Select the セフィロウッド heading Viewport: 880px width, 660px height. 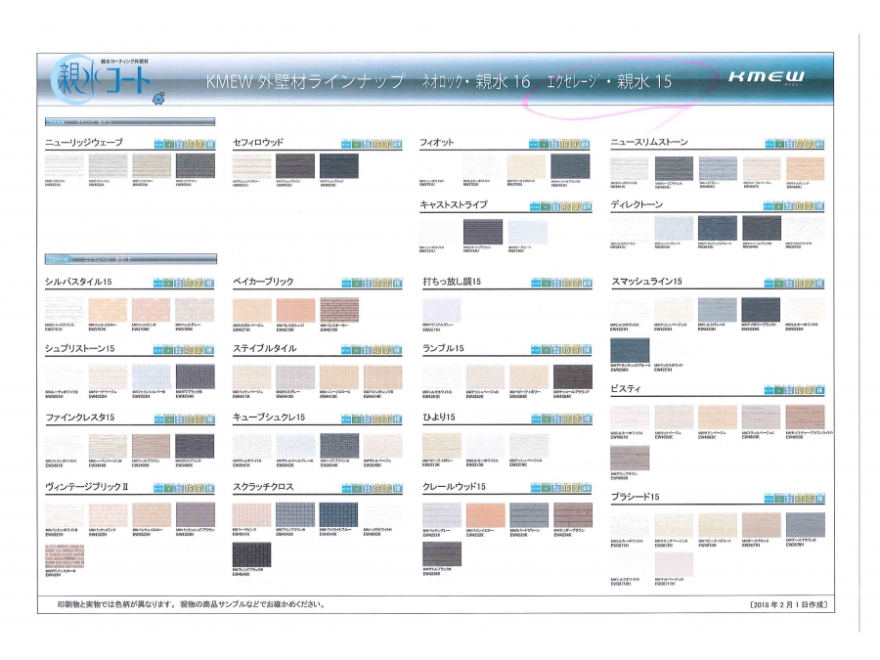coord(258,142)
